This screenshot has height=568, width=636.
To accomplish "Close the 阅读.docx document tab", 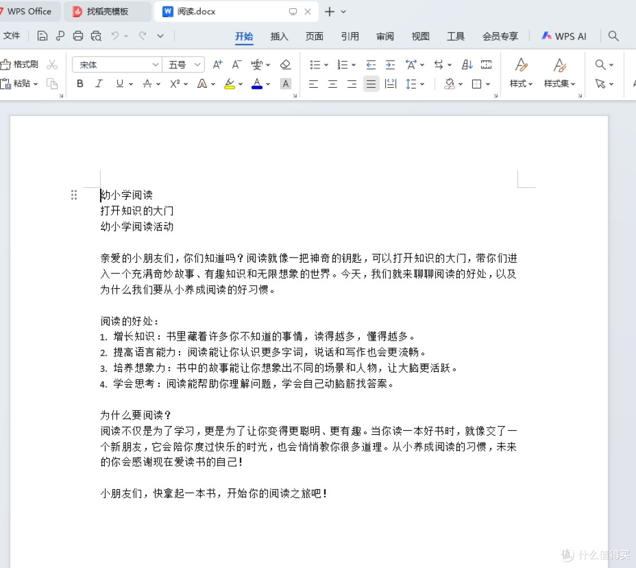I will pyautogui.click(x=308, y=12).
